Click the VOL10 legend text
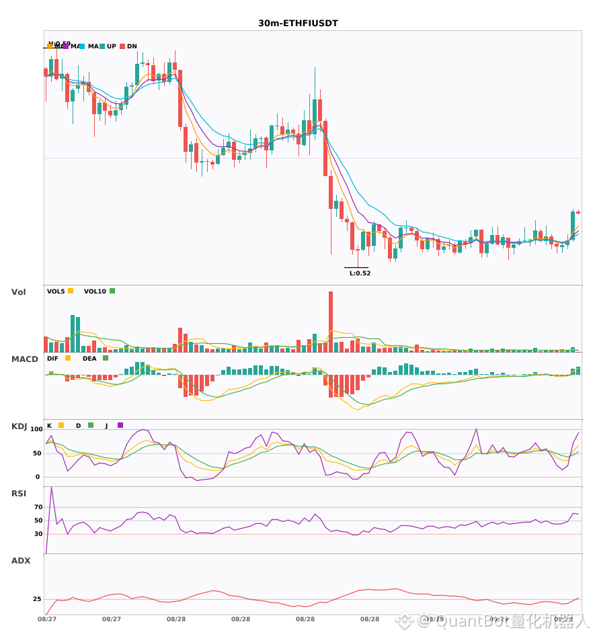Viewport: 595px width, 638px height. [x=95, y=291]
